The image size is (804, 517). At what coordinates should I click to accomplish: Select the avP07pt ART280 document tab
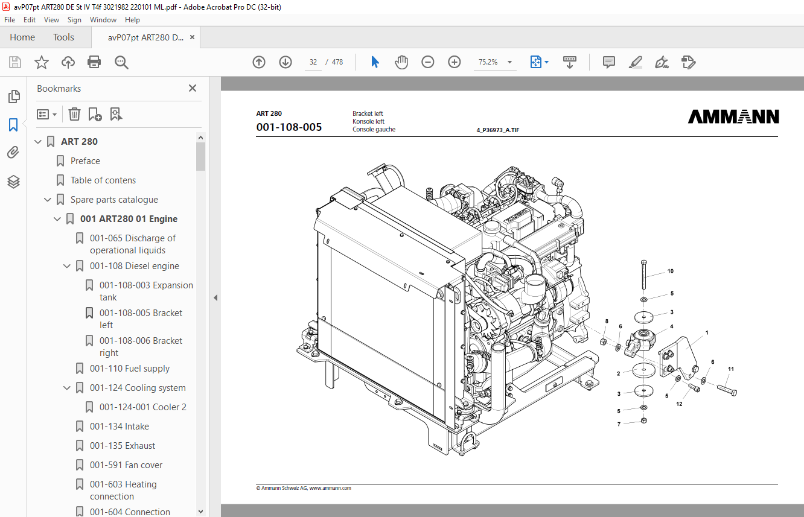145,37
